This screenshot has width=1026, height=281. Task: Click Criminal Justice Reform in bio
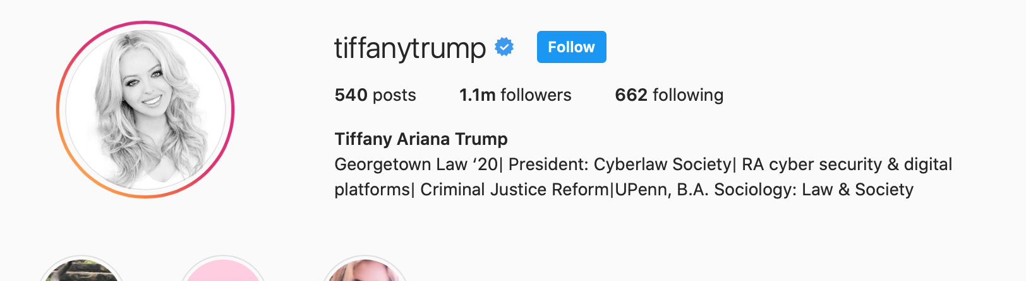514,190
